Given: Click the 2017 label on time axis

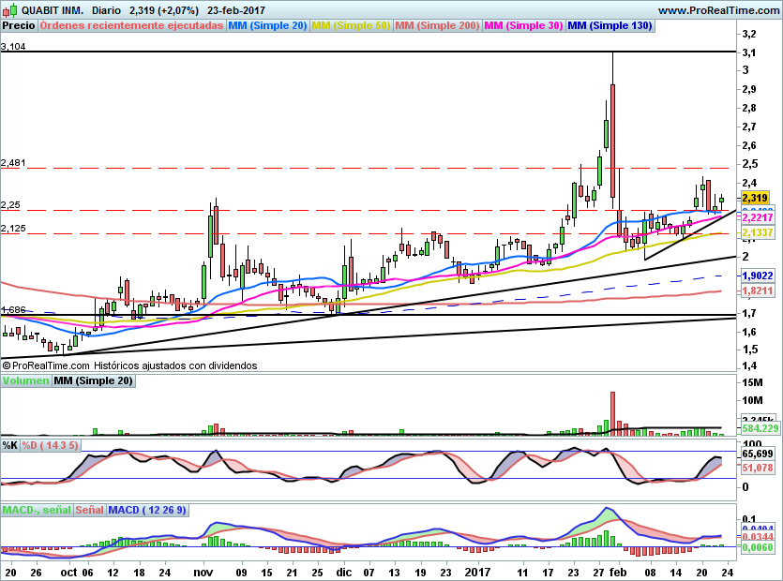Looking at the screenshot, I should [x=477, y=572].
